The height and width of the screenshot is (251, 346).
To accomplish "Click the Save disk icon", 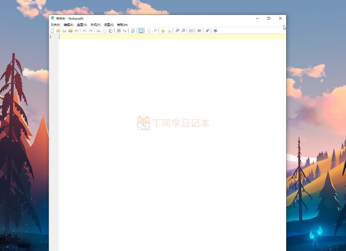I will tap(64, 31).
